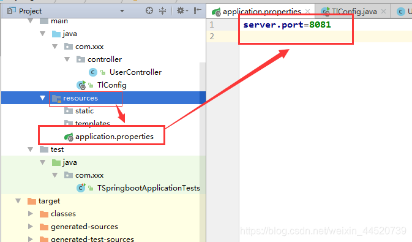Select the TlConfig class

click(111, 85)
